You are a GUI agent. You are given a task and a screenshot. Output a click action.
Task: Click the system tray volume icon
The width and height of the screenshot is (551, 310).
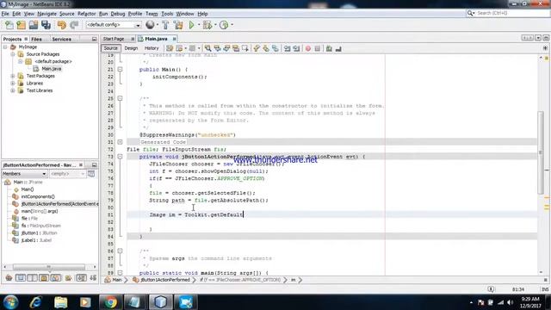pyautogui.click(x=510, y=302)
